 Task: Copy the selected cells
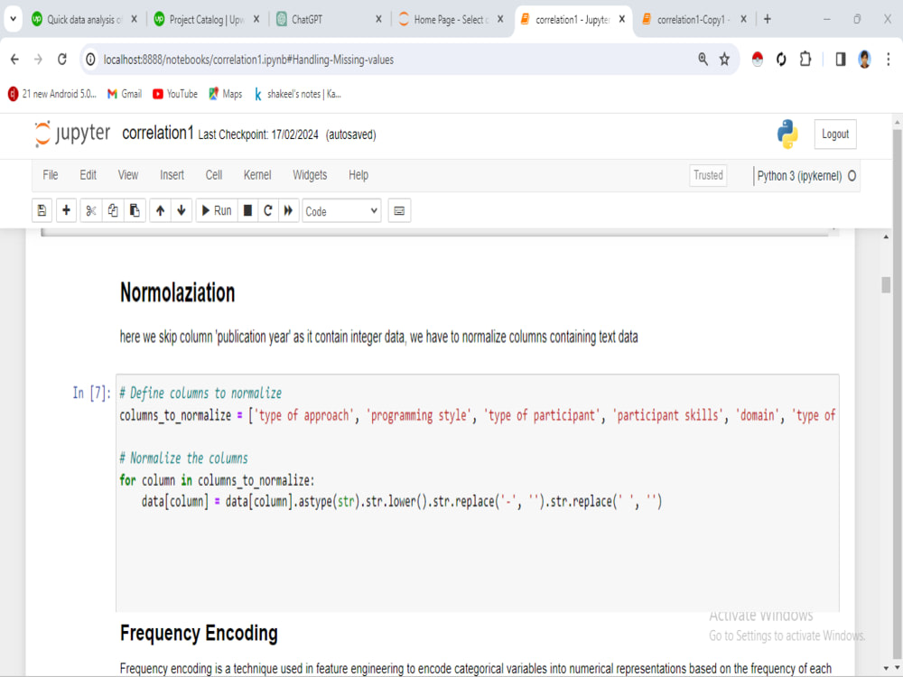click(x=112, y=210)
